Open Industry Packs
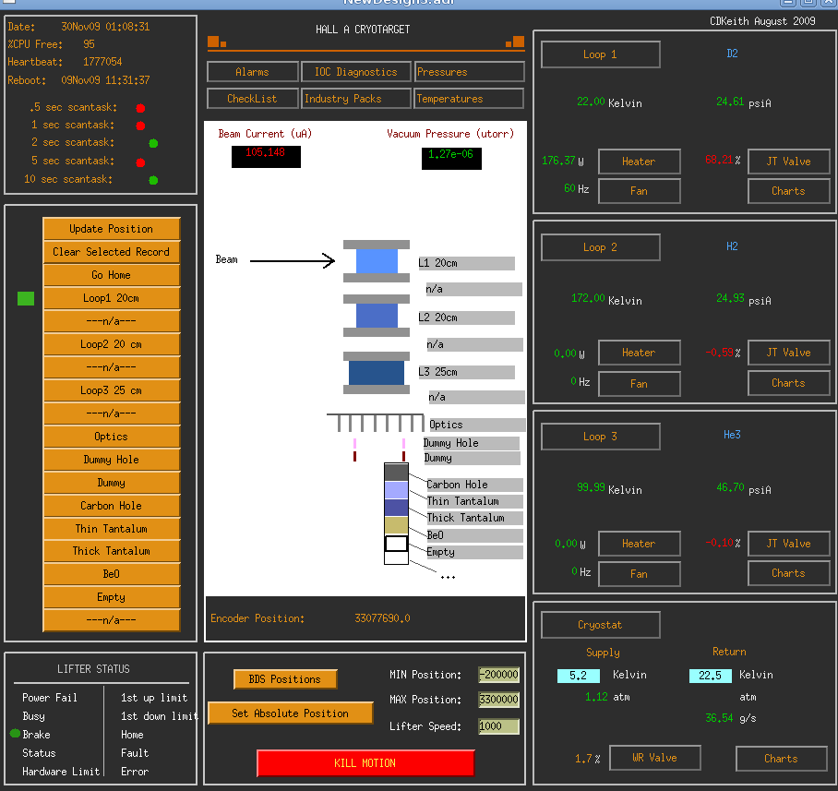Viewport: 838px width, 791px height. (356, 99)
